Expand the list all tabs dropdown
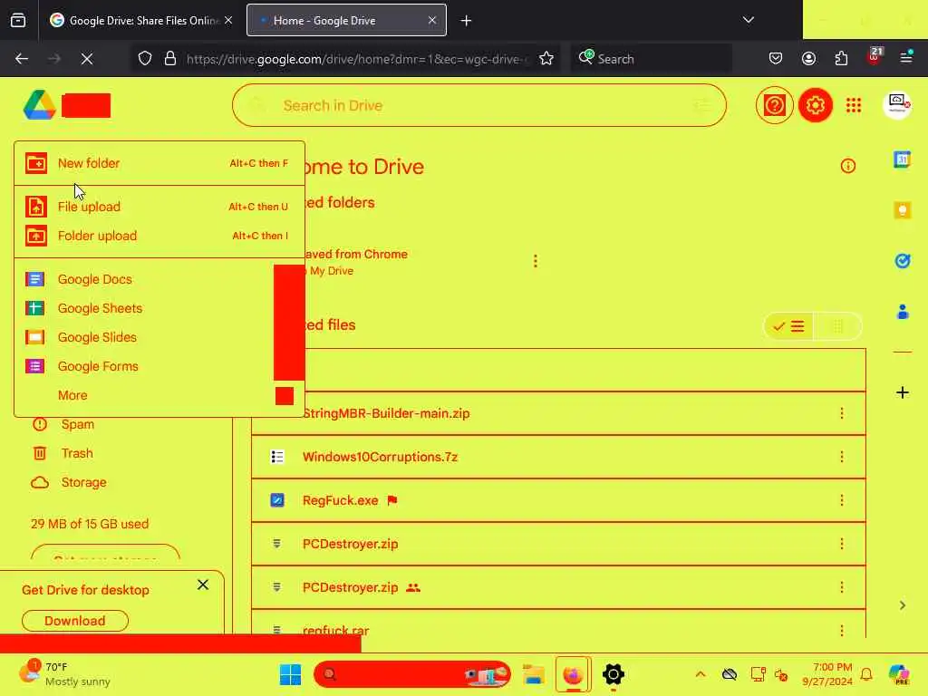The image size is (928, 696). tap(748, 20)
